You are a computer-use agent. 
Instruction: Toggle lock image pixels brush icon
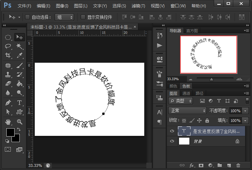(x=192, y=121)
